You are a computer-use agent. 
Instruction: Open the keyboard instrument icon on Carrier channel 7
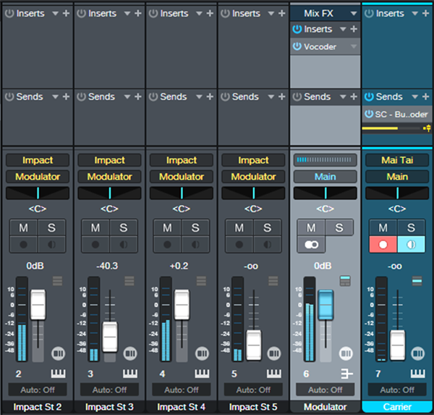(417, 374)
